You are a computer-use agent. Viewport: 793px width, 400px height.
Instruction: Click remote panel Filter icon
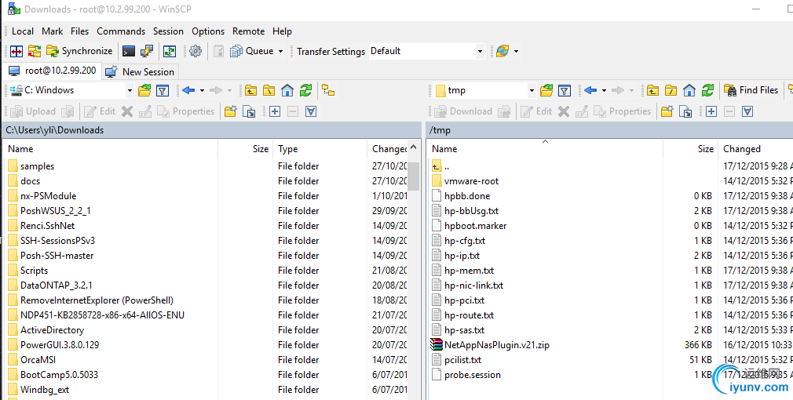coord(565,90)
